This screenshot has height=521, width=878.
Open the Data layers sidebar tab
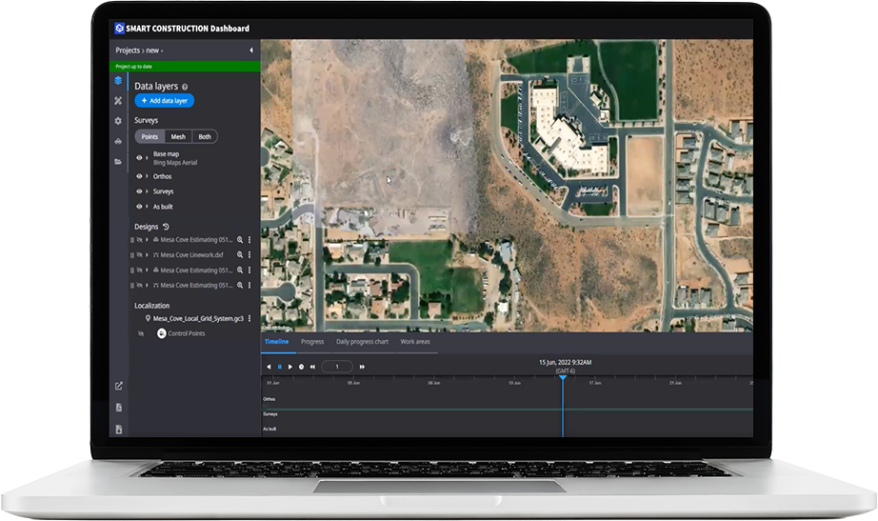[x=118, y=81]
